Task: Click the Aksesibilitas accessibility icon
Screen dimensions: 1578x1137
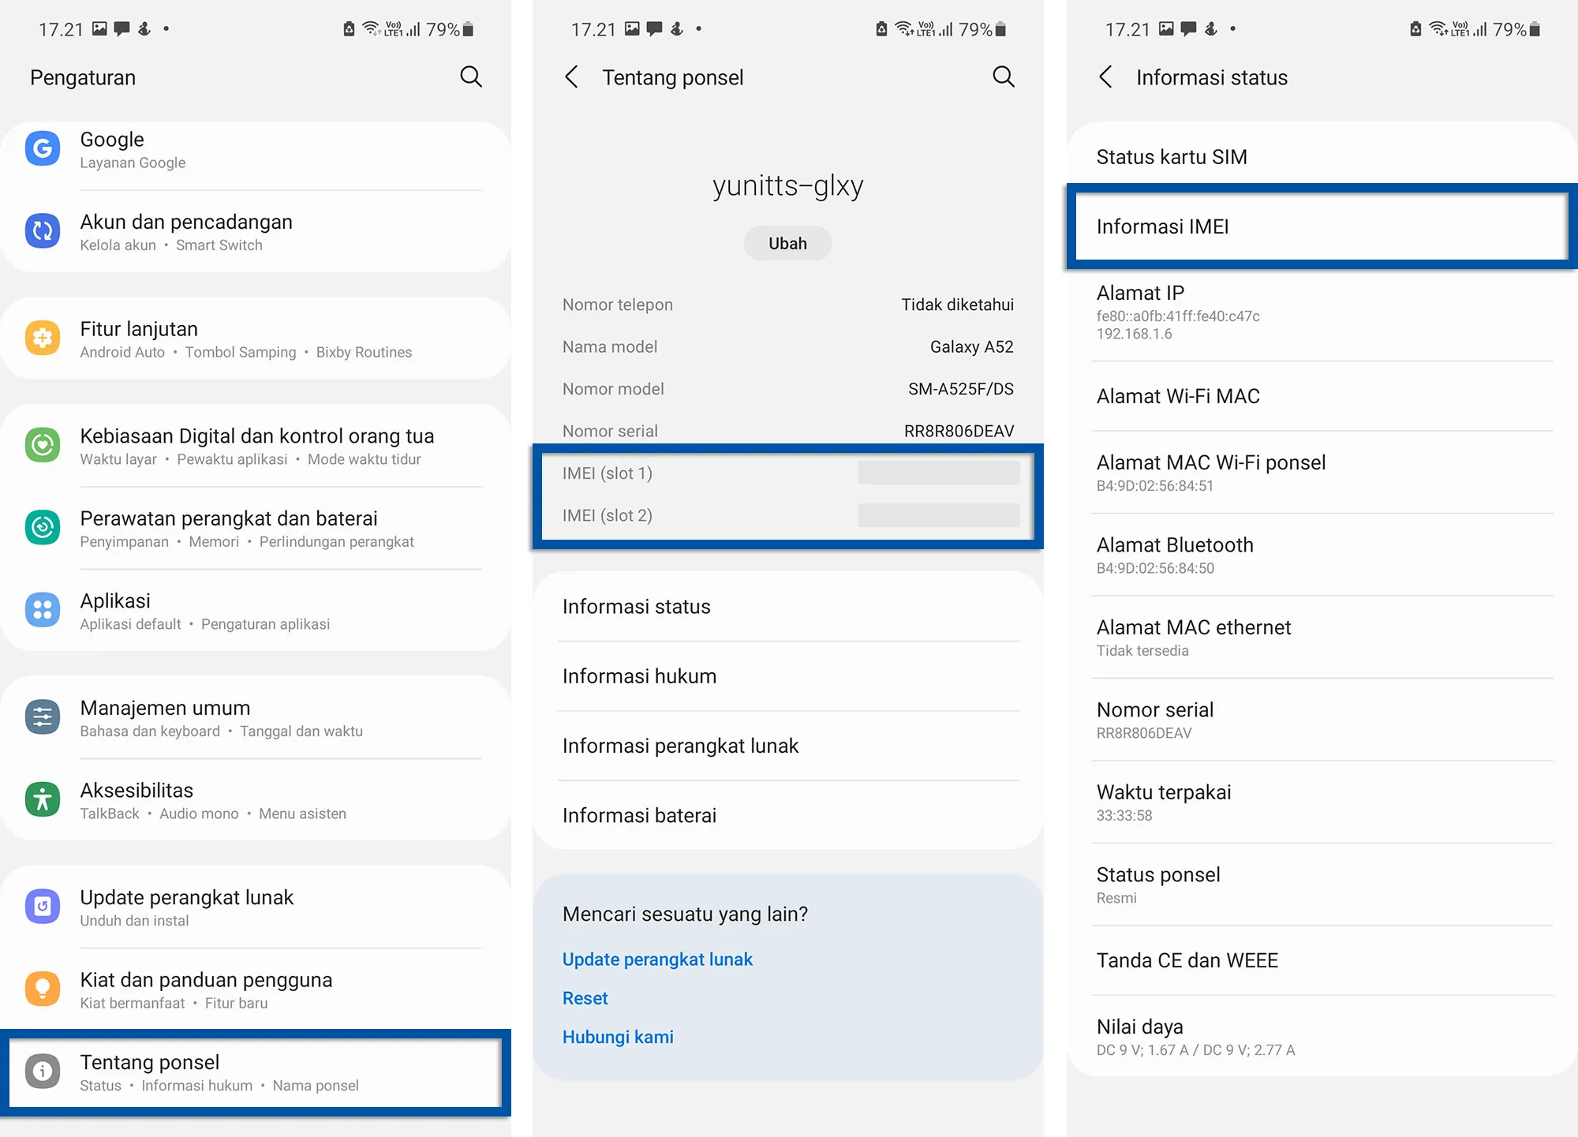Action: 43,799
